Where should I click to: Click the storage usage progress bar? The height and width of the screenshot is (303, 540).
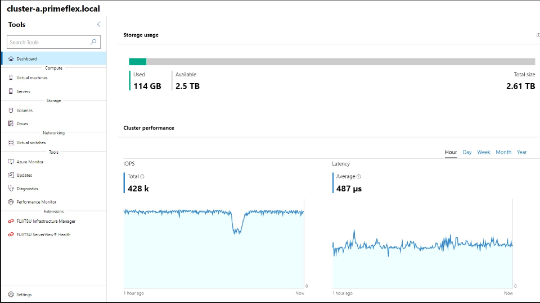332,62
